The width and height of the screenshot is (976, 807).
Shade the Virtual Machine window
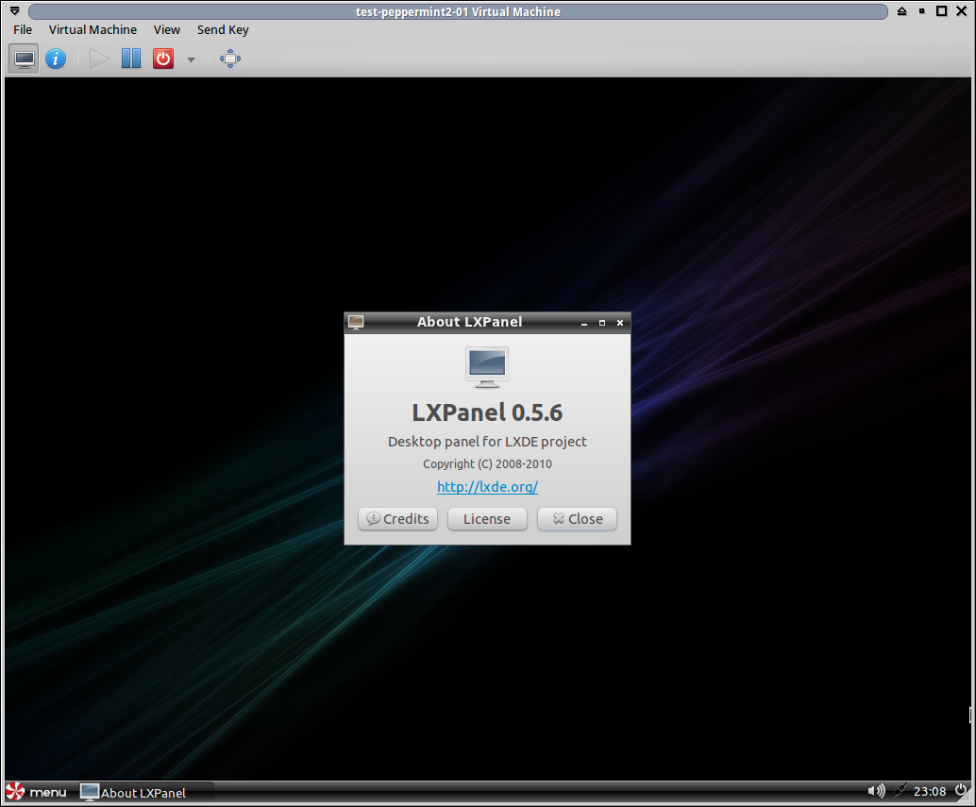[901, 11]
